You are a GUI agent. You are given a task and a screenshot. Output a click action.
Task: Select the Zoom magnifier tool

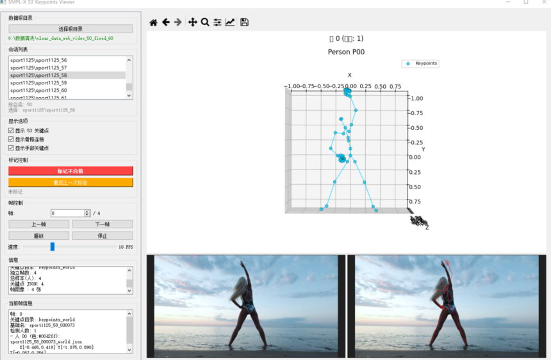205,22
